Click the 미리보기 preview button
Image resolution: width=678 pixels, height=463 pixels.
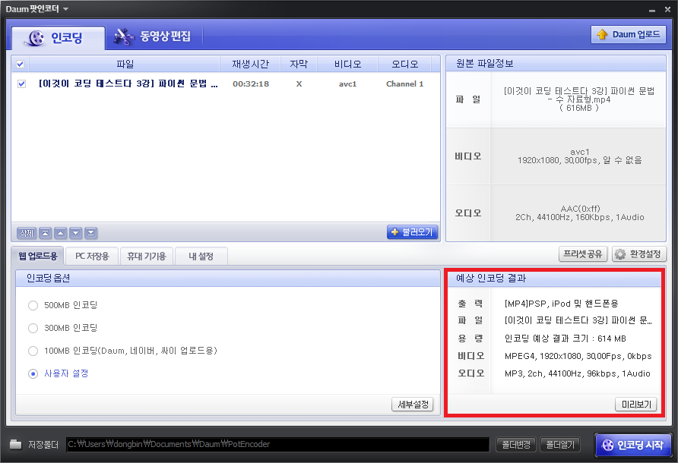point(636,405)
